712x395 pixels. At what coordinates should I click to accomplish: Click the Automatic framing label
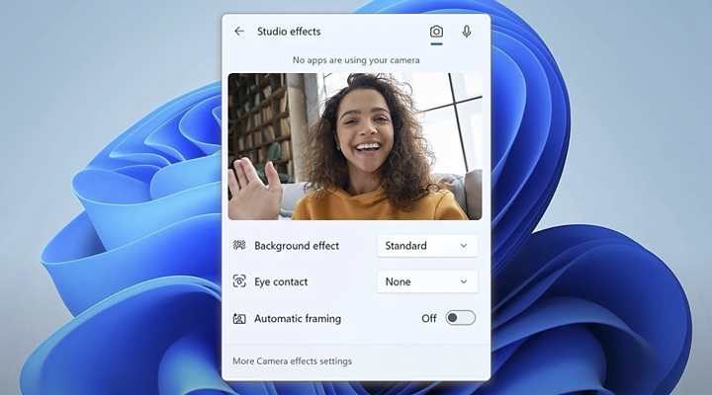pos(298,319)
